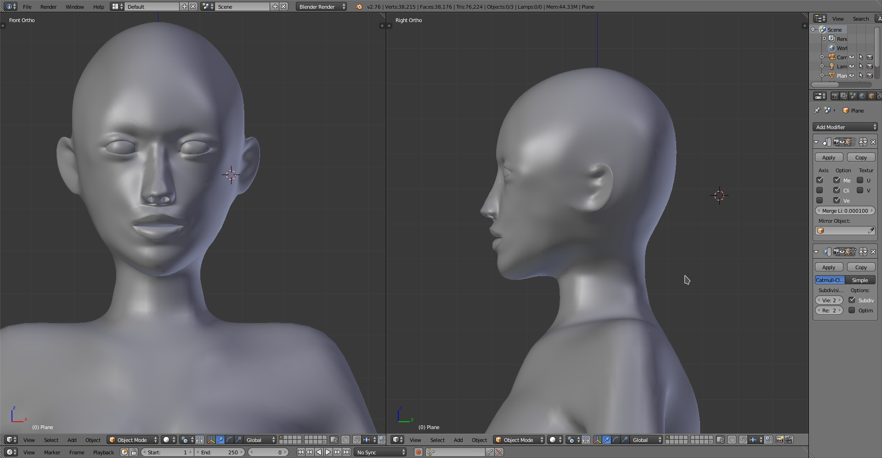
Task: Click the OpenGL render image camera icon
Action: point(780,440)
